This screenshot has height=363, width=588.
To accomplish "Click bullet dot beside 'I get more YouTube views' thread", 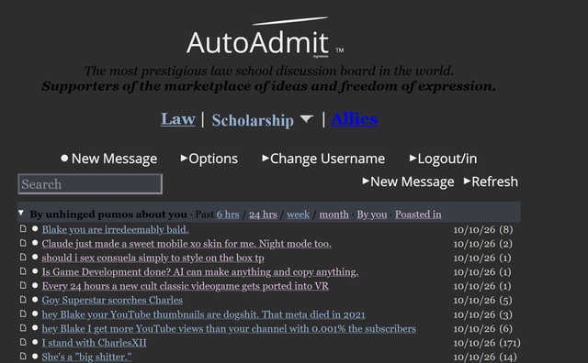I will (35, 328).
